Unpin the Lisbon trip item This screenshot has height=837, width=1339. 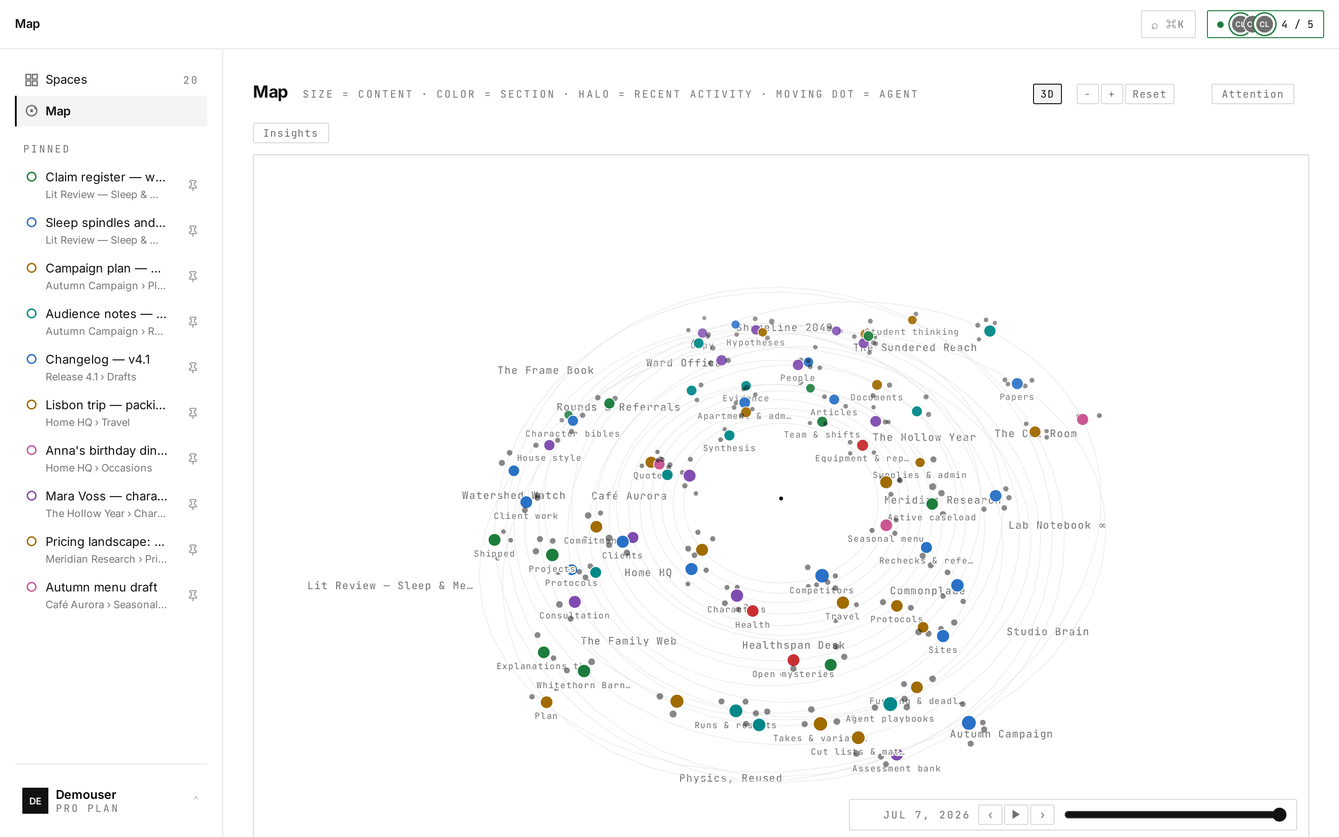192,413
